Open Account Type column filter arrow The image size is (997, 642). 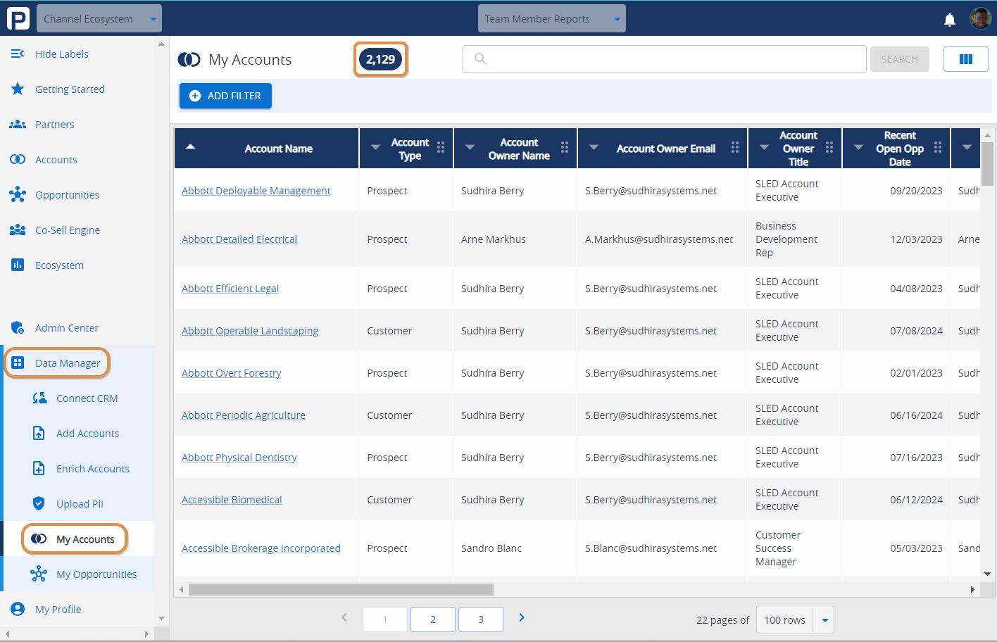pos(375,147)
